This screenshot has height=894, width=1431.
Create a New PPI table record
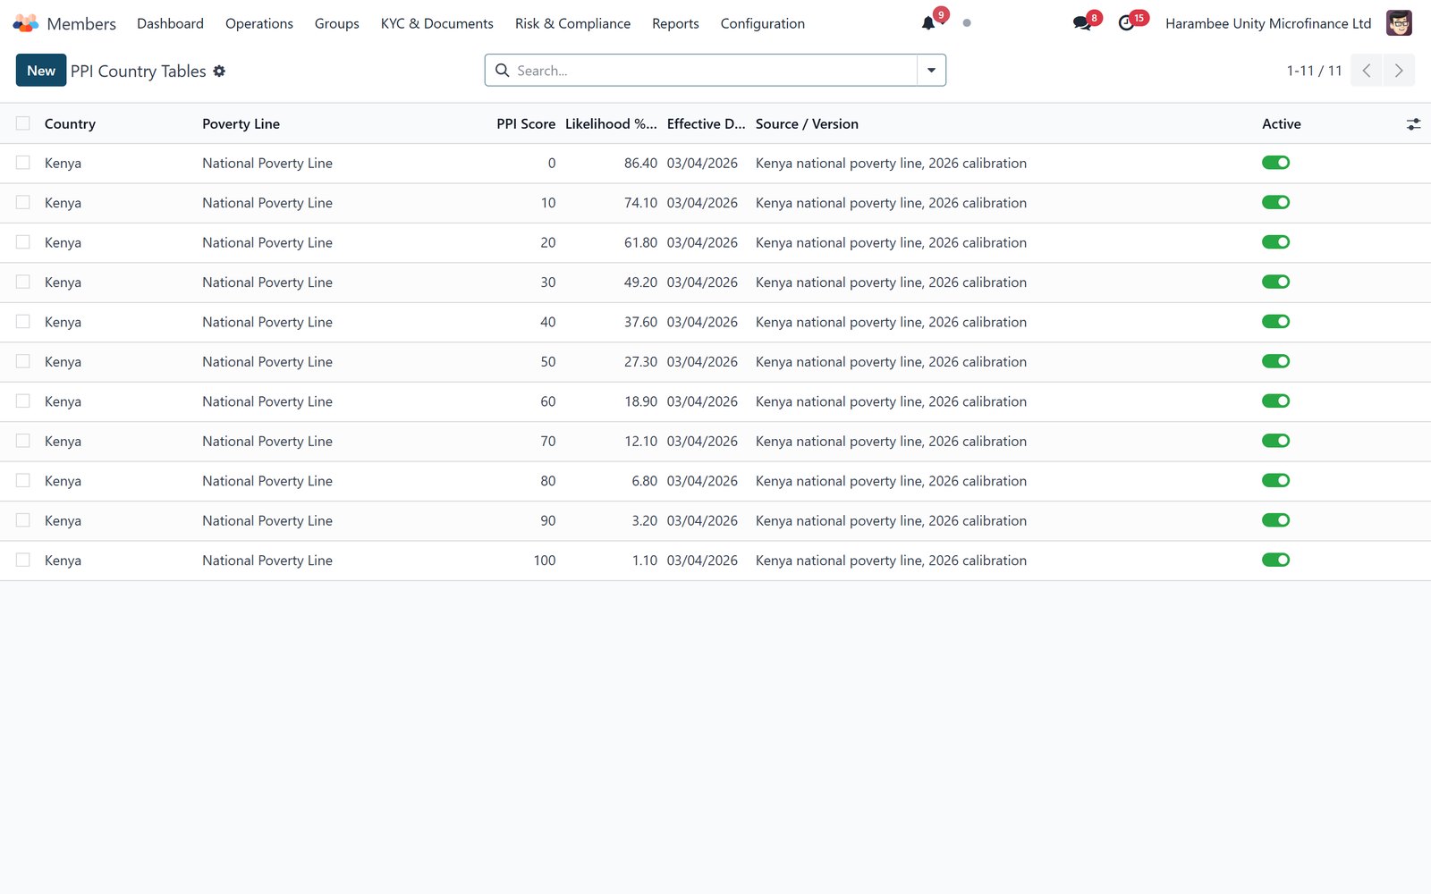pos(41,71)
